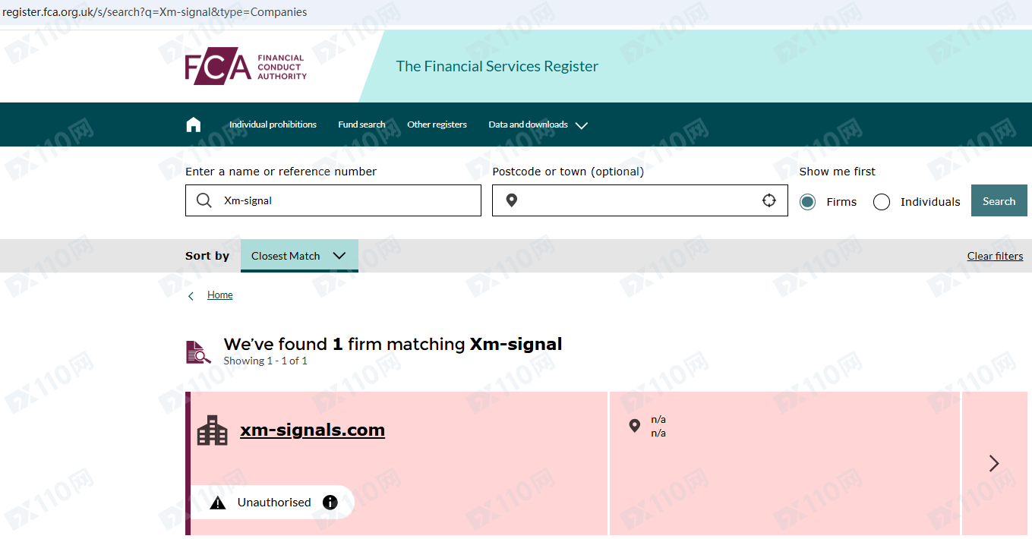Open the Closest Match sort dropdown
Viewport: 1032px width, 539px height.
(x=299, y=256)
